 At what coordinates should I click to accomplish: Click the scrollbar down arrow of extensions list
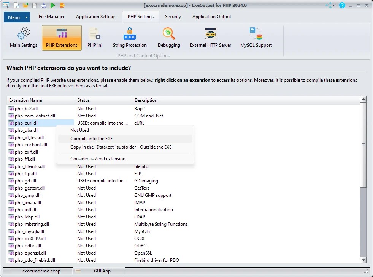[x=363, y=260]
